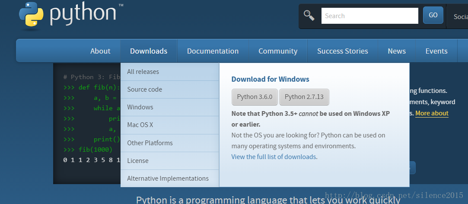The width and height of the screenshot is (468, 204).
Task: Open the About menu
Action: (100, 51)
